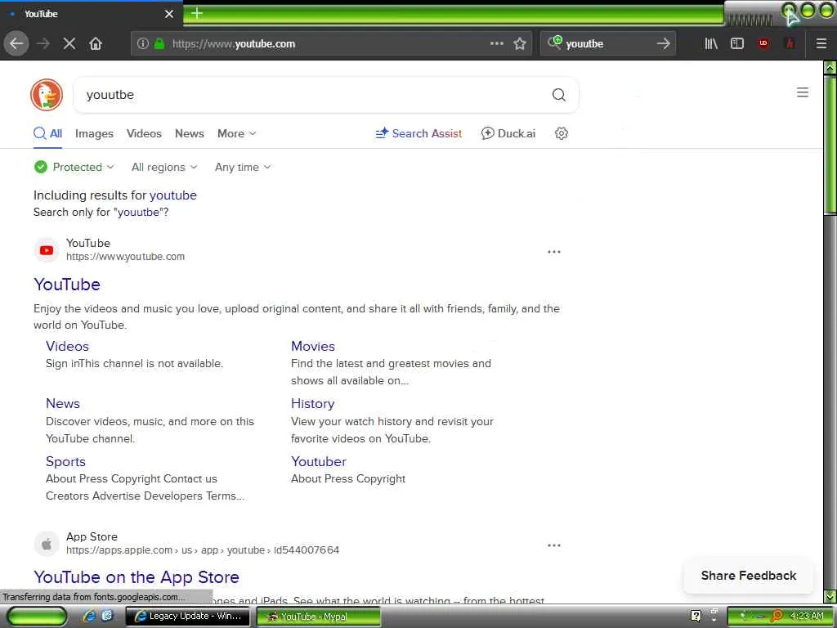Launch Internet Explorer from quick launch

pyautogui.click(x=88, y=617)
